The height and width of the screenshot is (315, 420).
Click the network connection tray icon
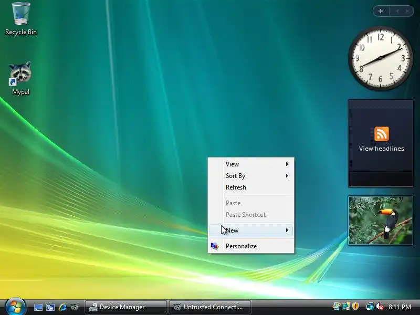[x=370, y=307]
